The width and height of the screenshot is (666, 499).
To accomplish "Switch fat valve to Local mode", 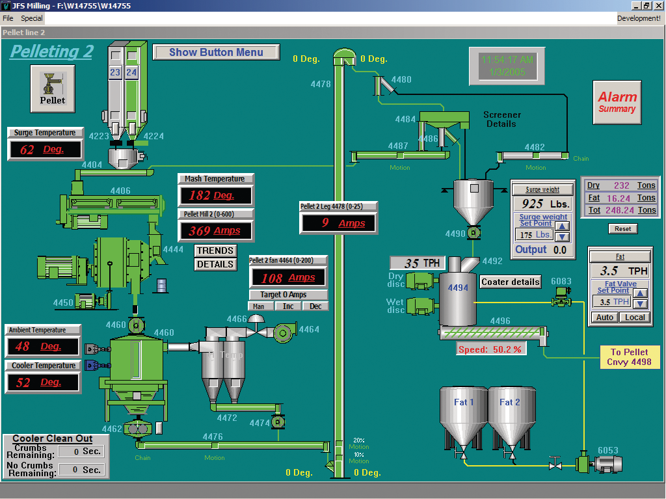I will (635, 317).
